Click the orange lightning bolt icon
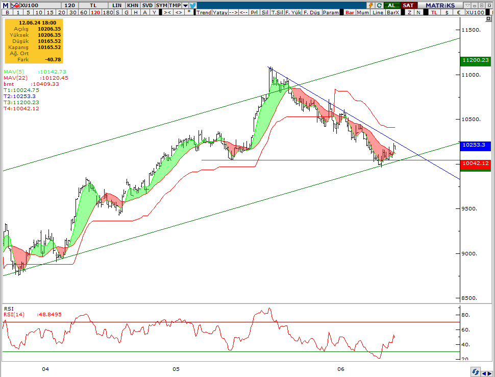Viewport: 495px width, 377px height. pyautogui.click(x=370, y=6)
